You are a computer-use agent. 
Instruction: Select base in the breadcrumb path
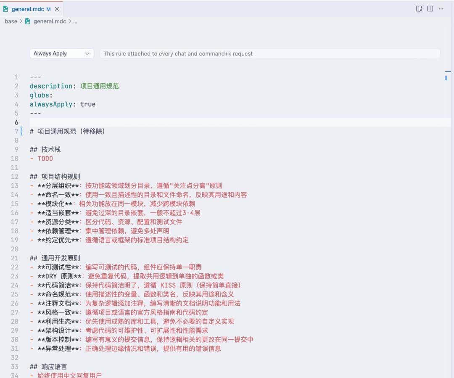(11, 21)
